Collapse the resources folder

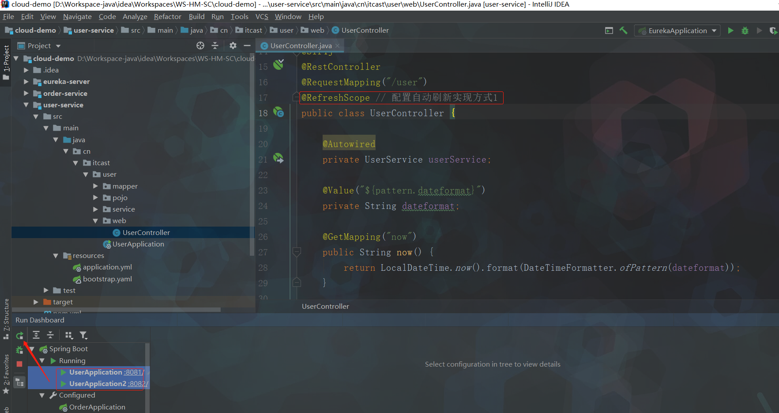pos(56,256)
